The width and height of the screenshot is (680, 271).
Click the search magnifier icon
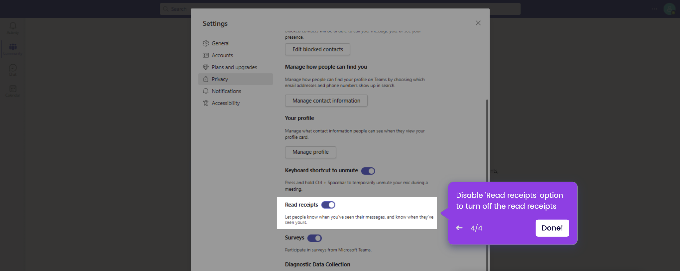click(166, 9)
